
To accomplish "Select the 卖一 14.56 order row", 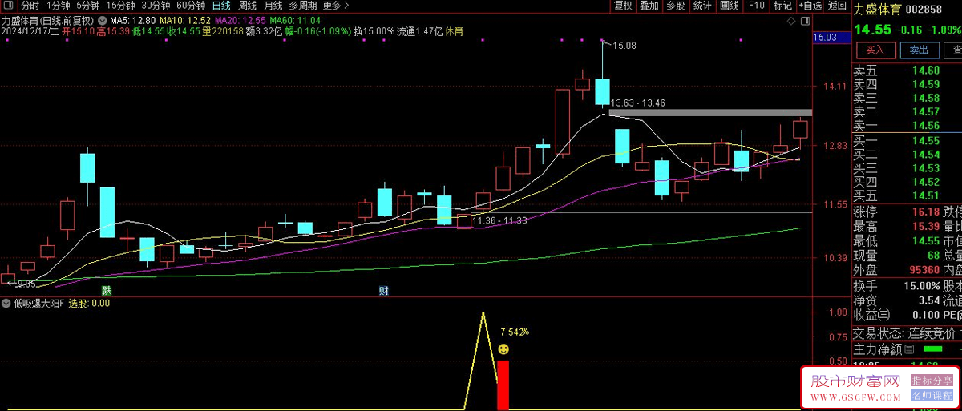I will (907, 126).
